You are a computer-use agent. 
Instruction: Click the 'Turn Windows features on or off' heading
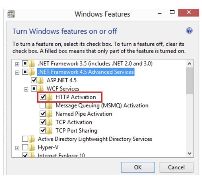65,31
